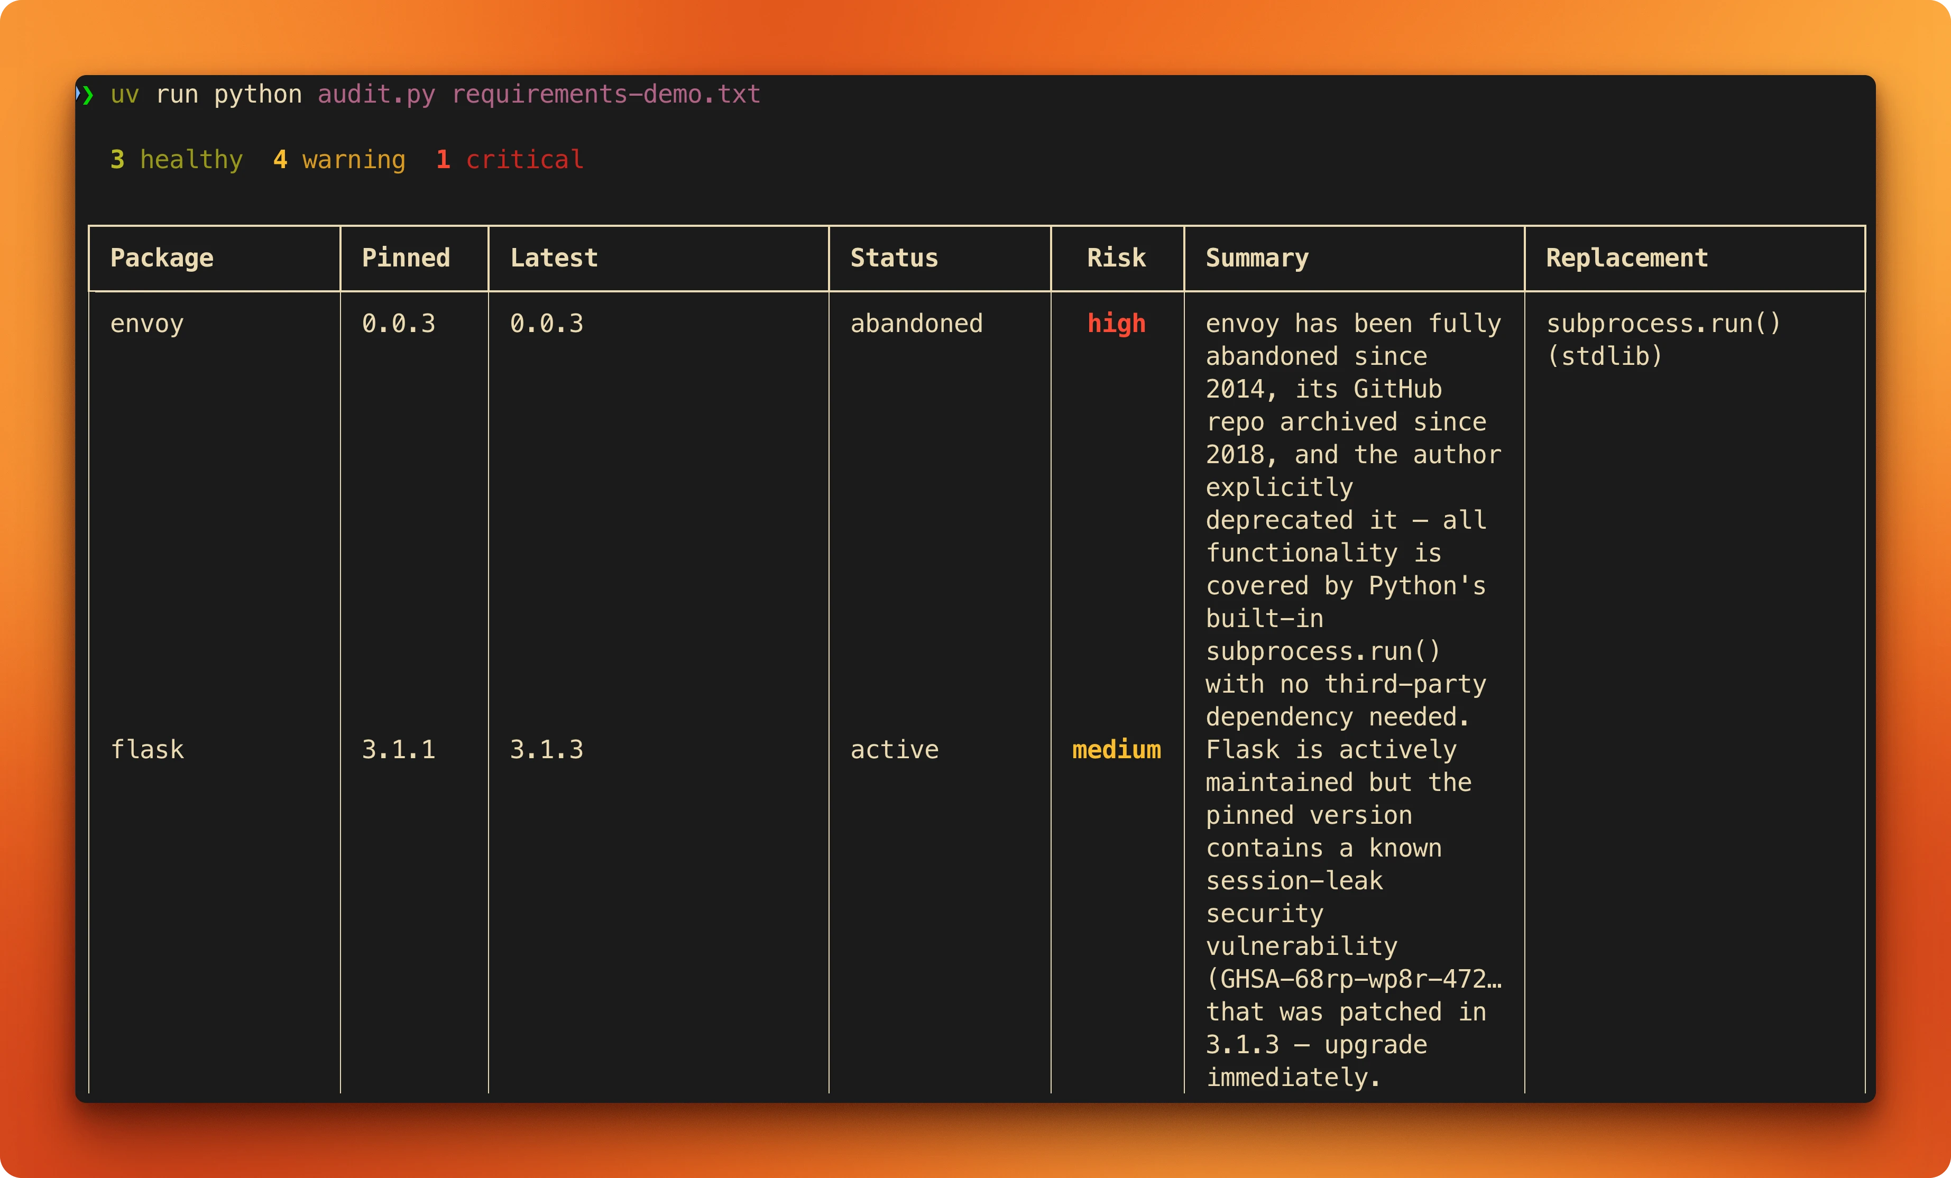Viewport: 1951px width, 1178px height.
Task: Click the high risk label for envoy
Action: tap(1117, 323)
